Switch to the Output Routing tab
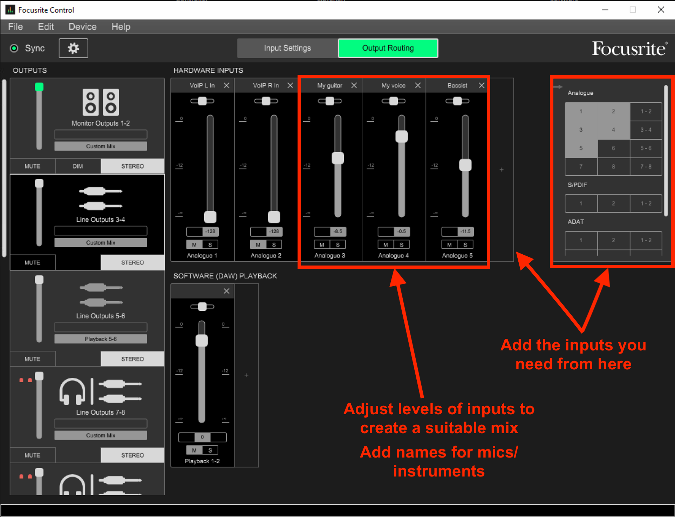675x517 pixels. click(x=388, y=48)
